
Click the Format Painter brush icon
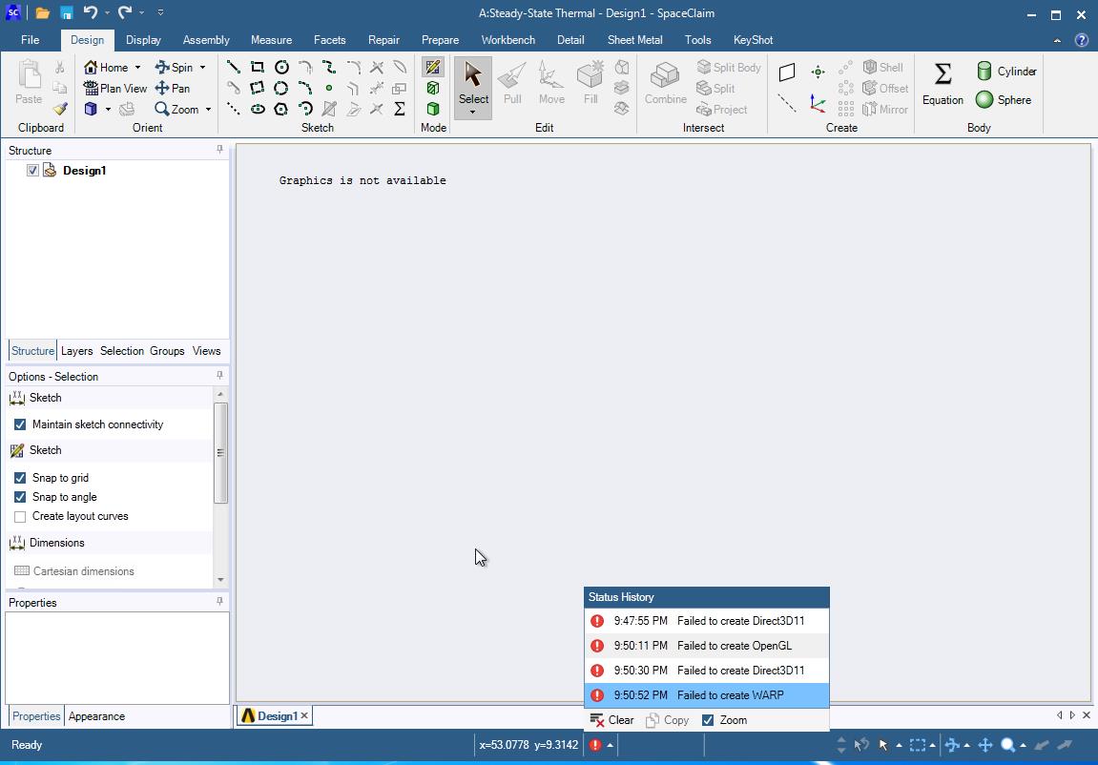[x=60, y=109]
